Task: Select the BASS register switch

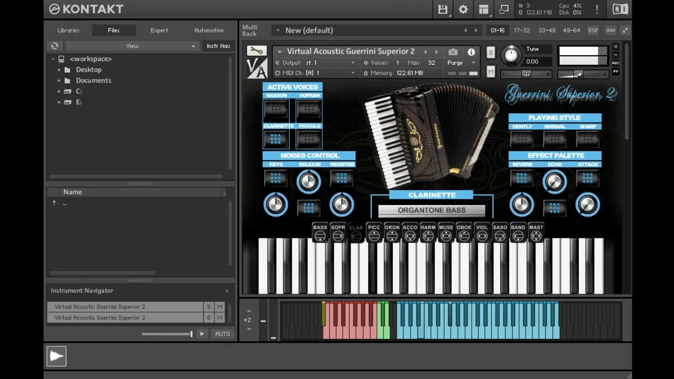Action: pos(320,233)
